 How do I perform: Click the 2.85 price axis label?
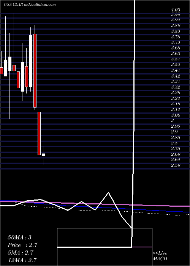pos(176,138)
